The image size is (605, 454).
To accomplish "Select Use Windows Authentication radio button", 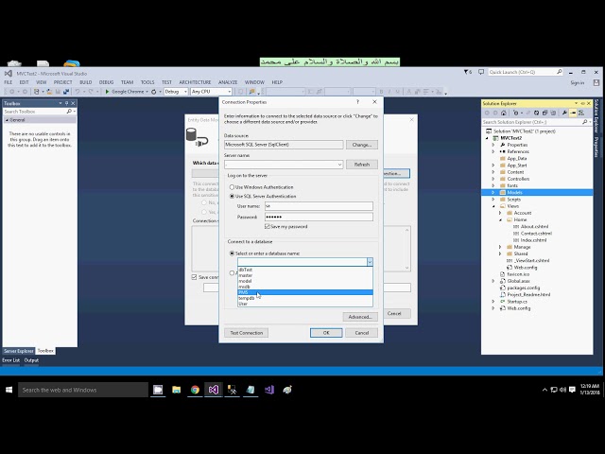I will 232,187.
